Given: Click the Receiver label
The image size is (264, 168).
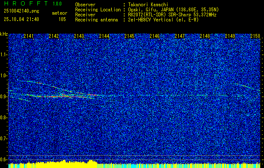Looking at the screenshot, I should pos(85,15).
